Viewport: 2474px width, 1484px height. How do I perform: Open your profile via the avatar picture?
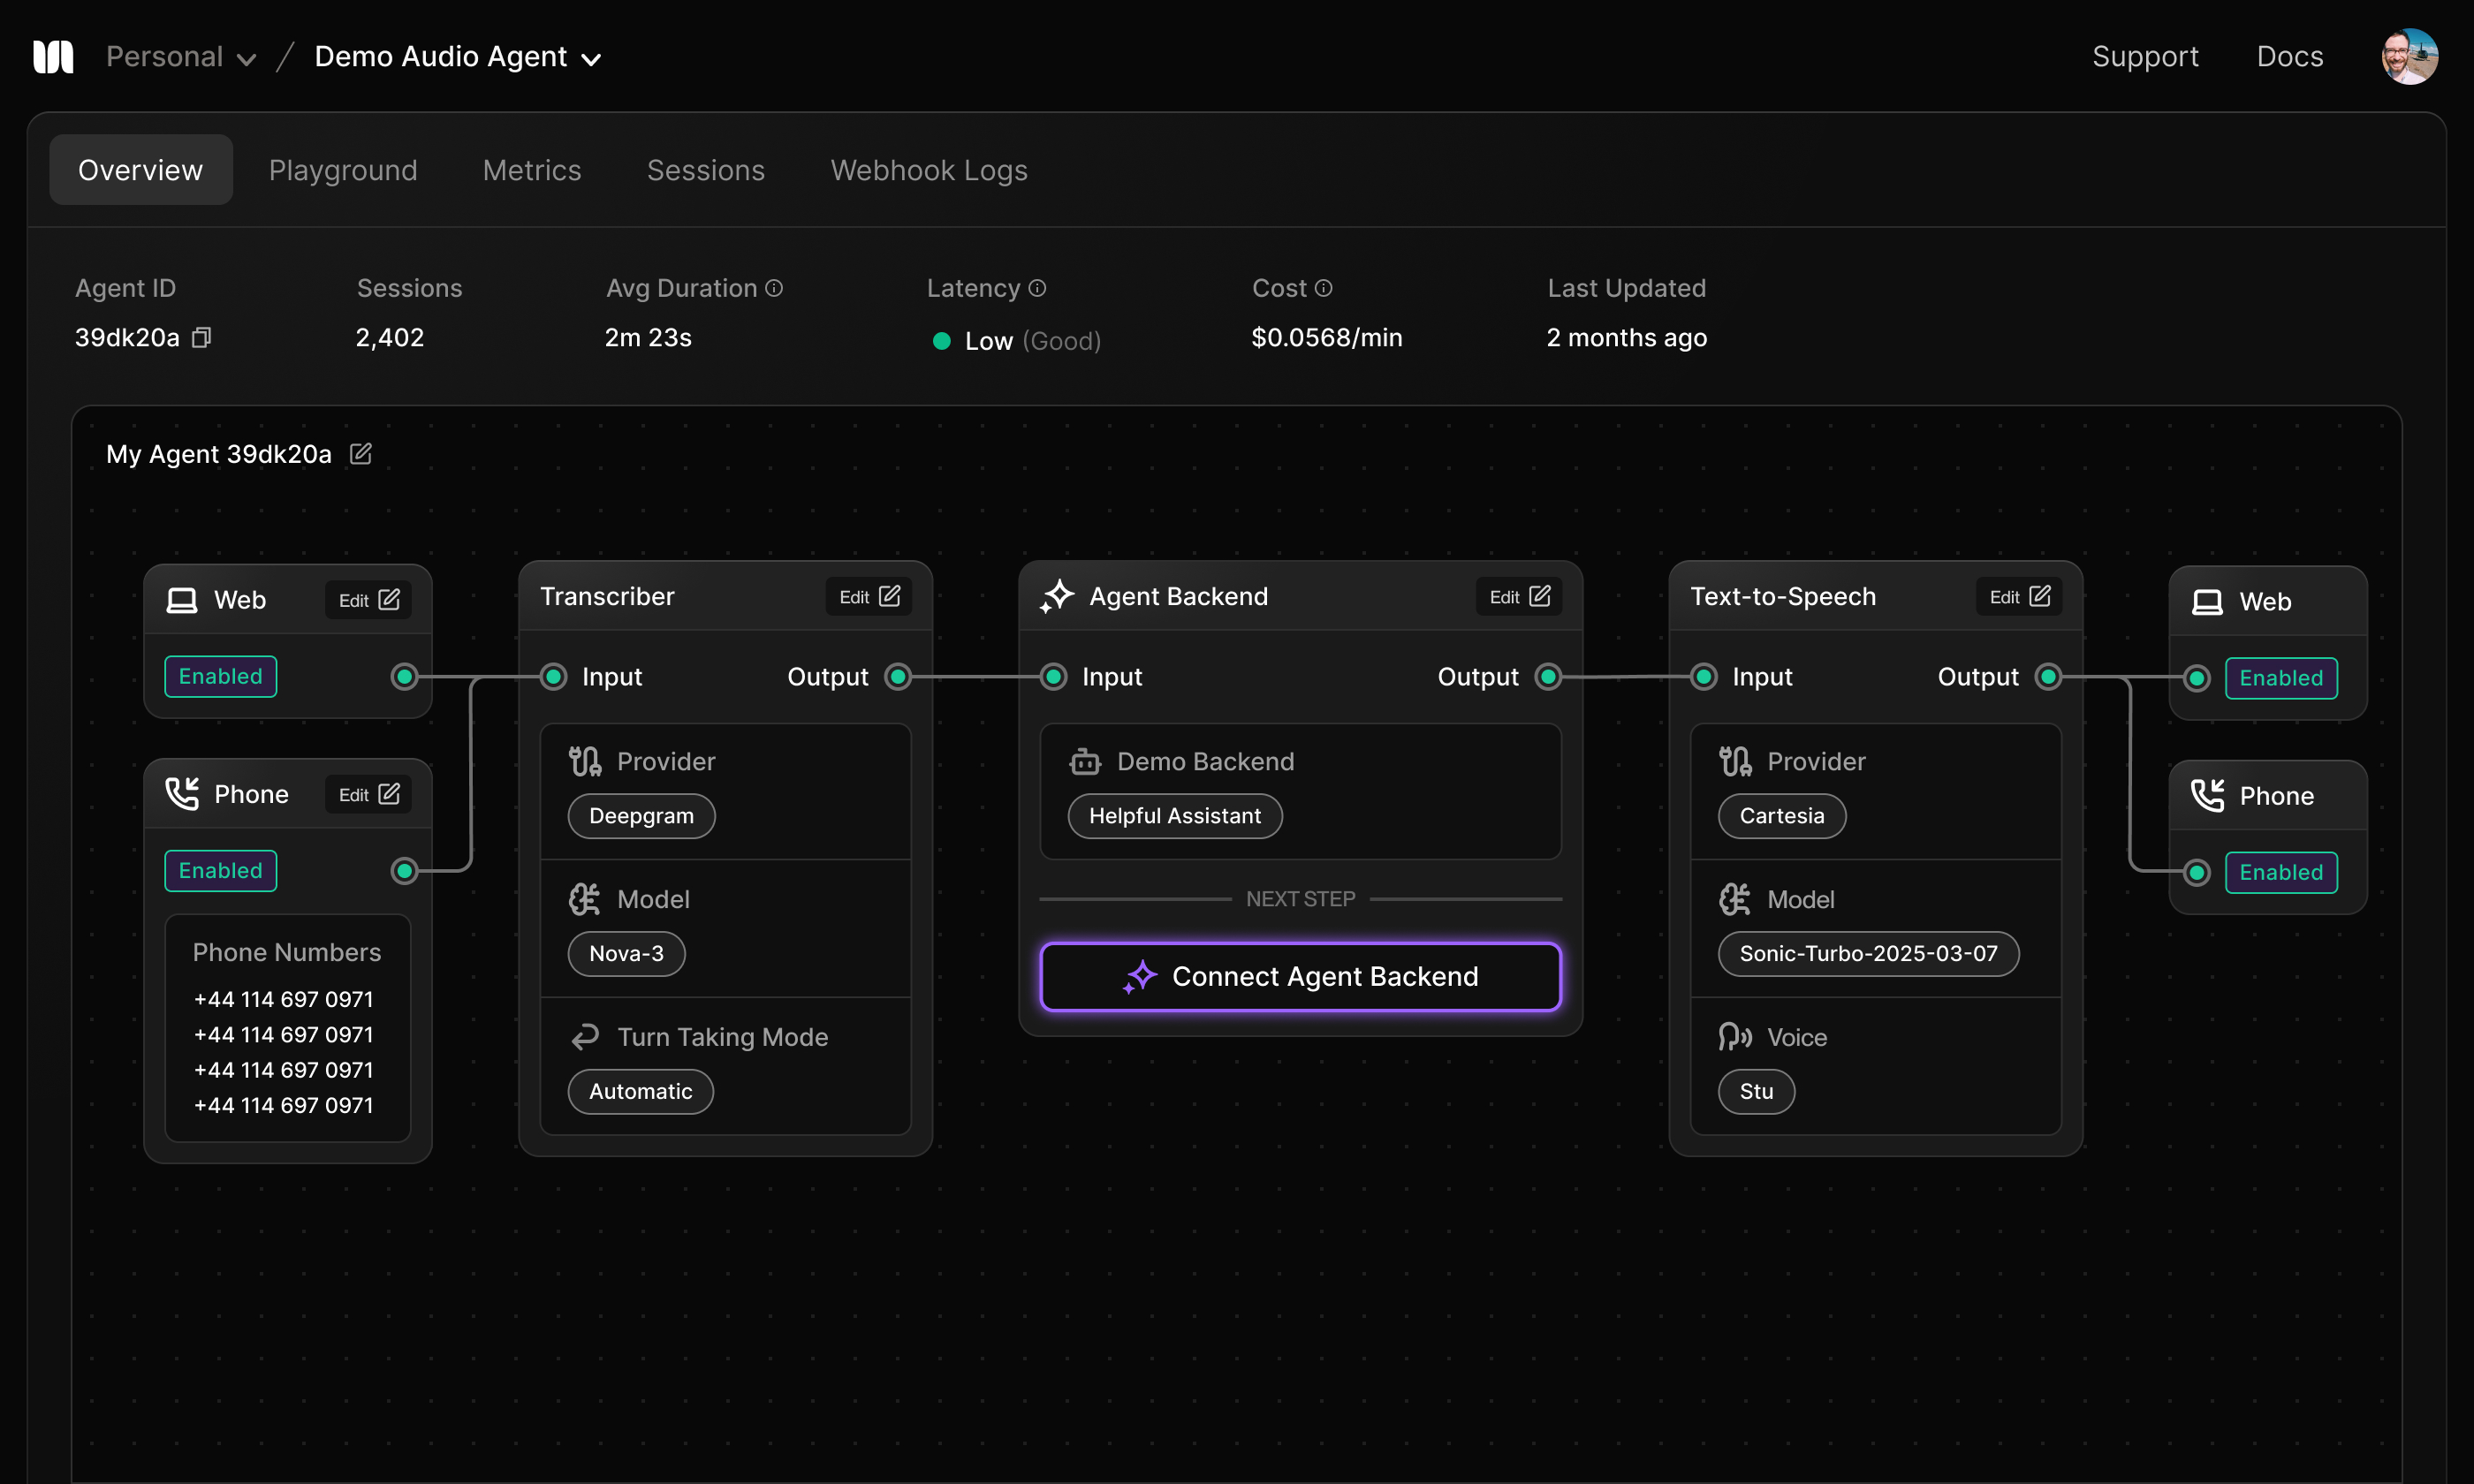coord(2410,56)
